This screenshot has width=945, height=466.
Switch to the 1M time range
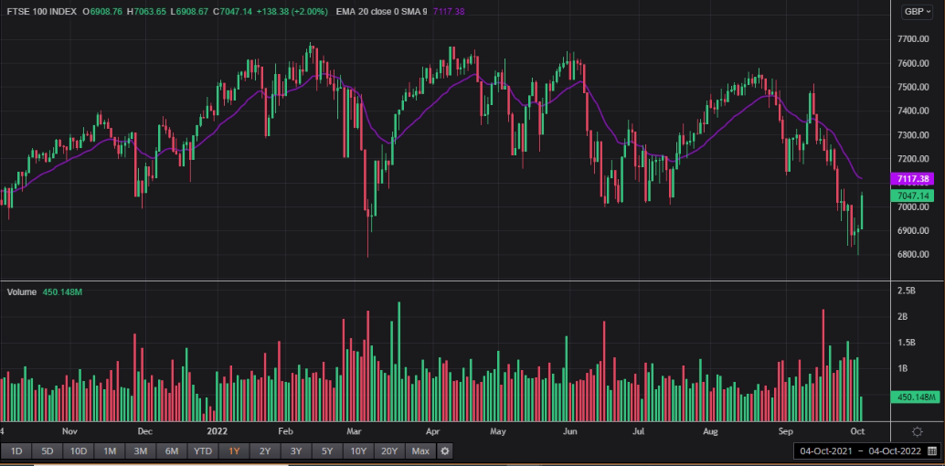(x=110, y=451)
